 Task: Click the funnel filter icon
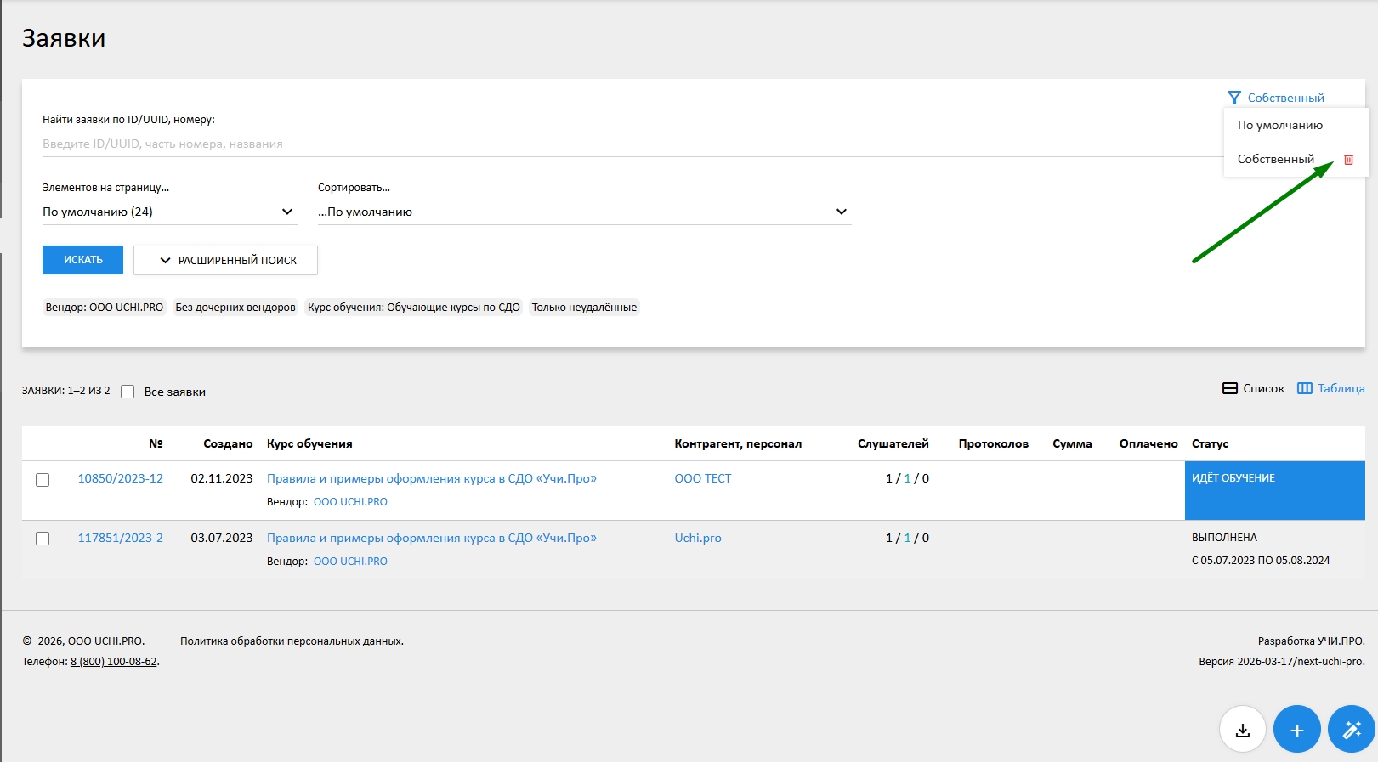click(x=1234, y=98)
